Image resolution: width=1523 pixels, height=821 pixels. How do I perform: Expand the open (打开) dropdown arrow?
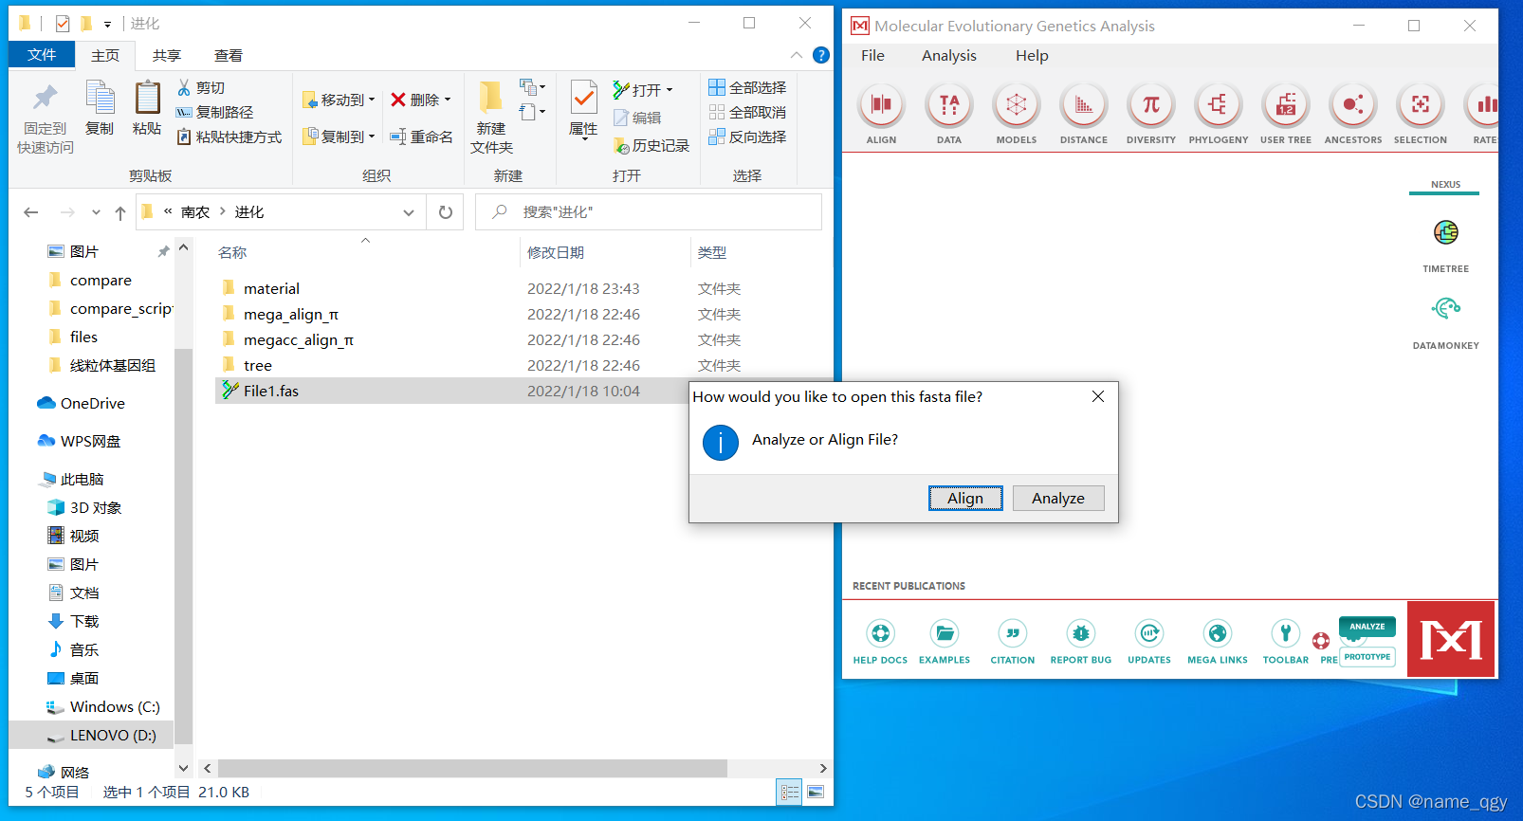pos(670,90)
